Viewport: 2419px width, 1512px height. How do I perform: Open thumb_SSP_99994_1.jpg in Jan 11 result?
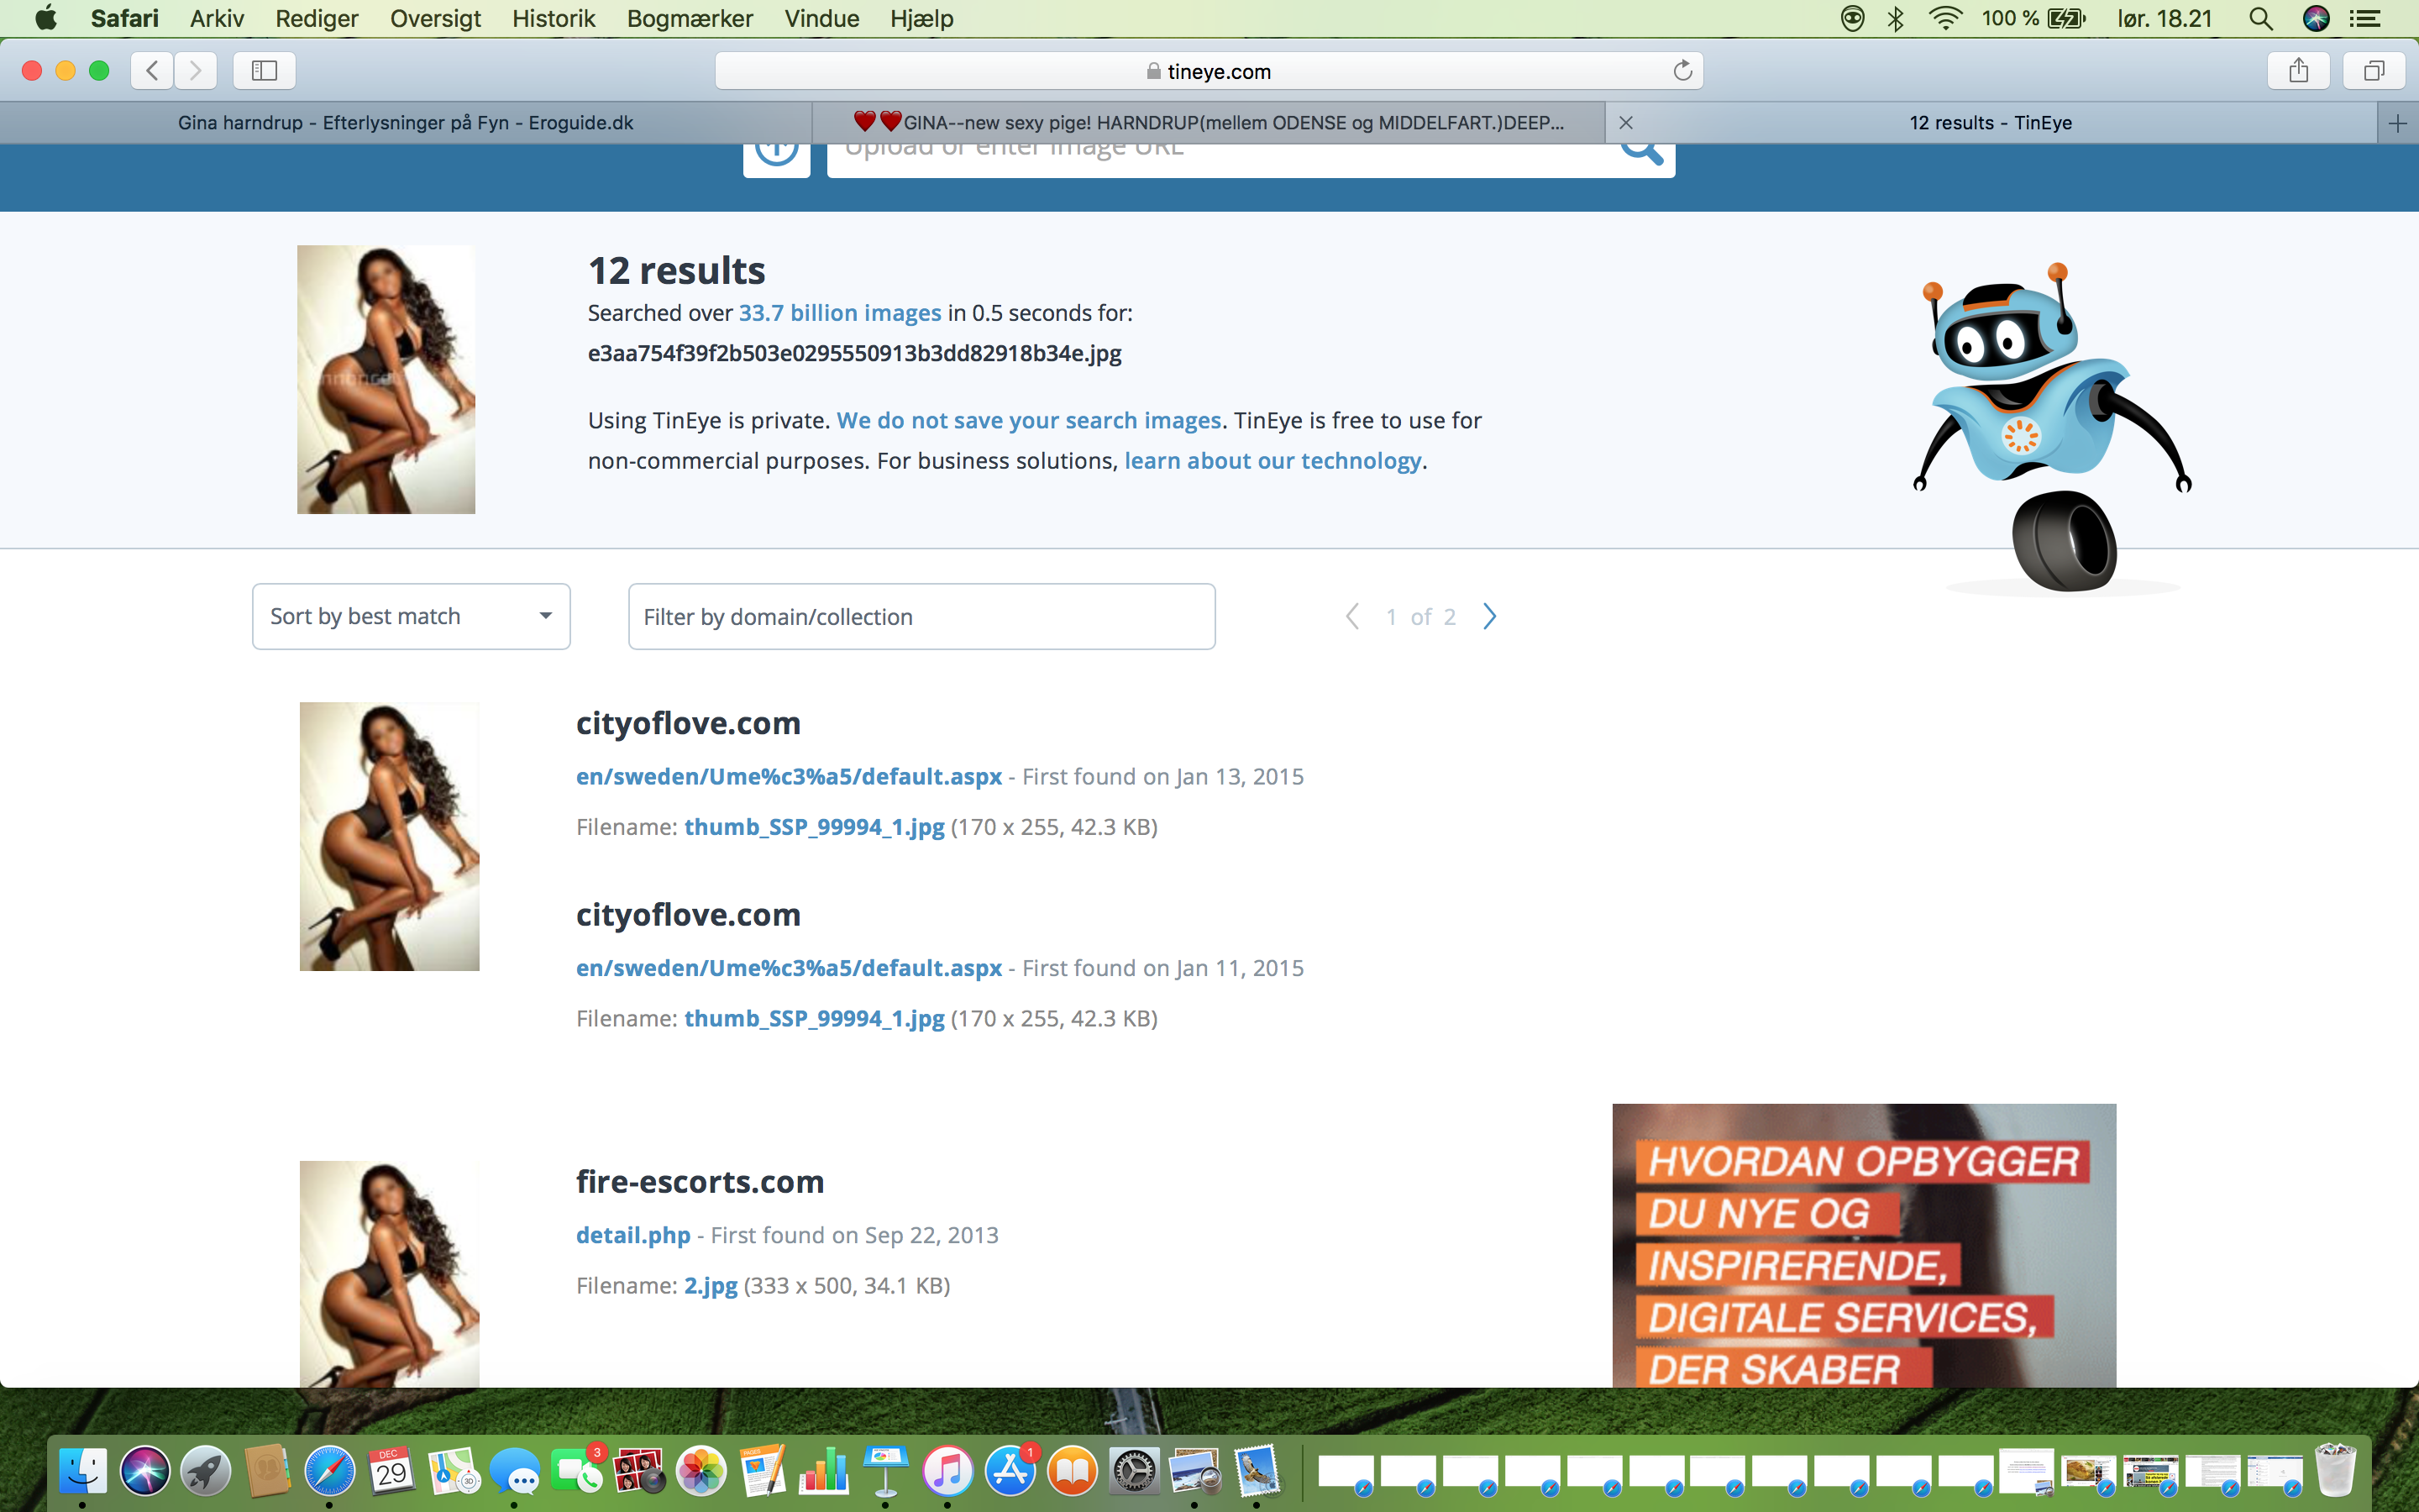pyautogui.click(x=814, y=1018)
